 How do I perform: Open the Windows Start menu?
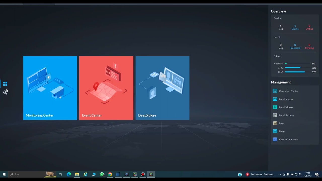(4, 174)
